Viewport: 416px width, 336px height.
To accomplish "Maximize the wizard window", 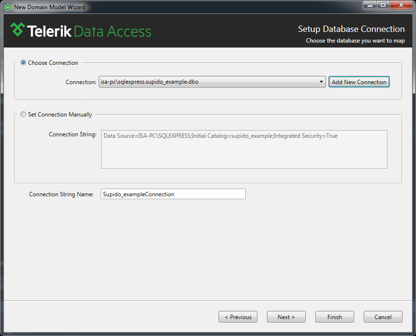I will pos(383,5).
